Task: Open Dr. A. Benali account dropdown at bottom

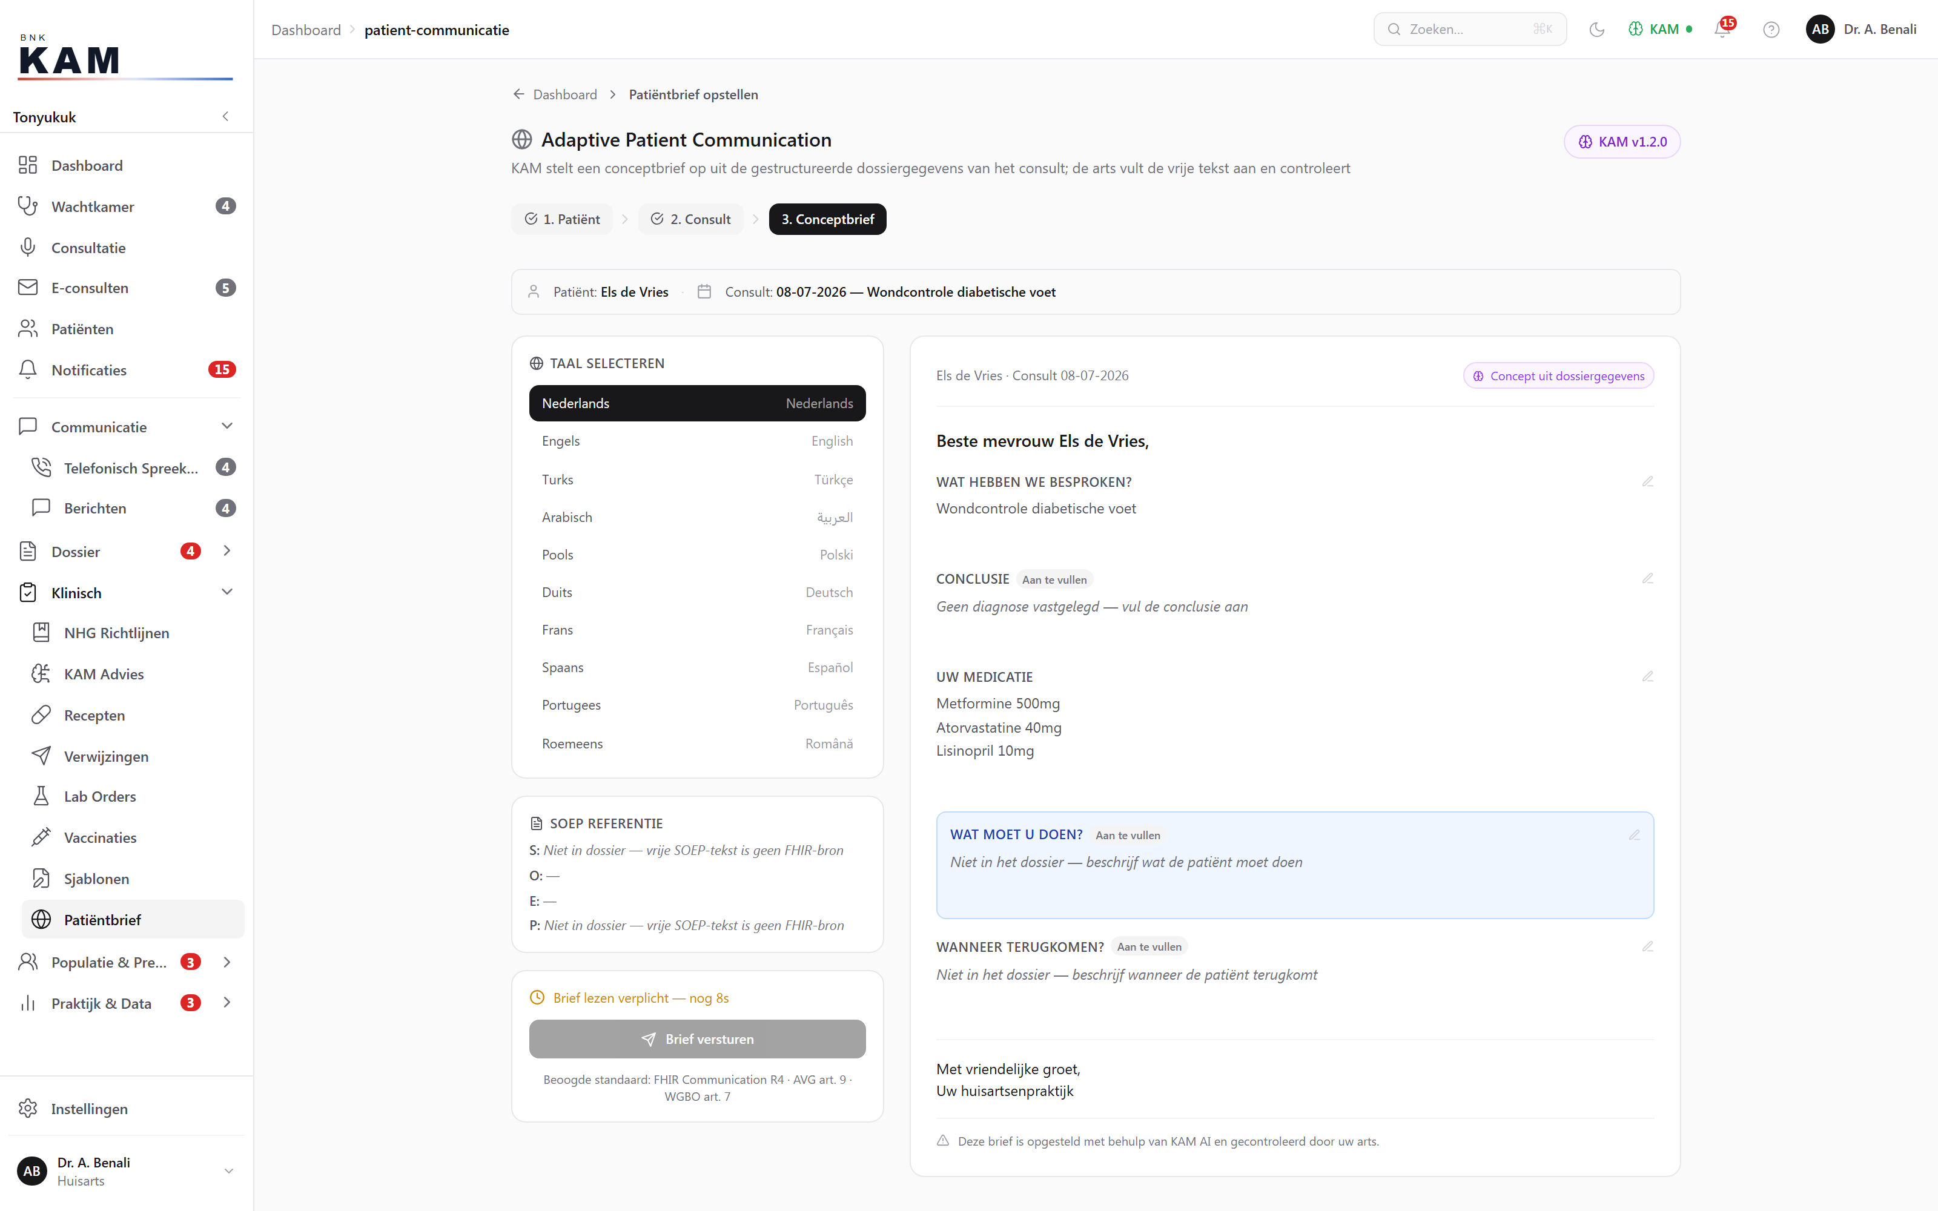Action: [127, 1171]
